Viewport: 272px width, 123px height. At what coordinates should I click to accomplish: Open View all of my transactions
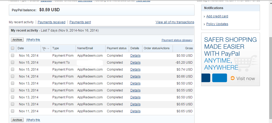tap(175, 22)
